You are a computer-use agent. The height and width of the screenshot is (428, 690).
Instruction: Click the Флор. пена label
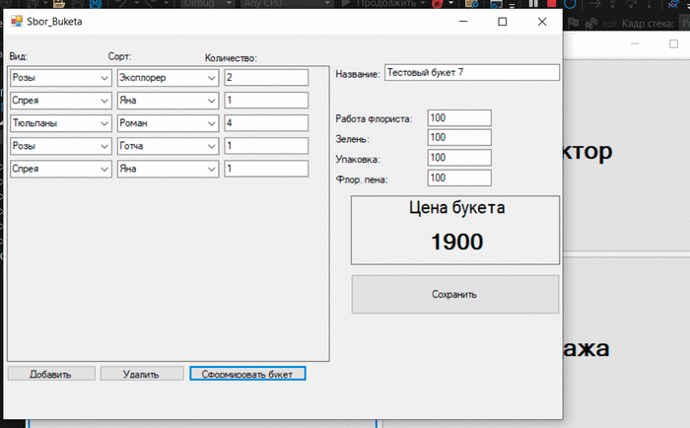pyautogui.click(x=362, y=179)
